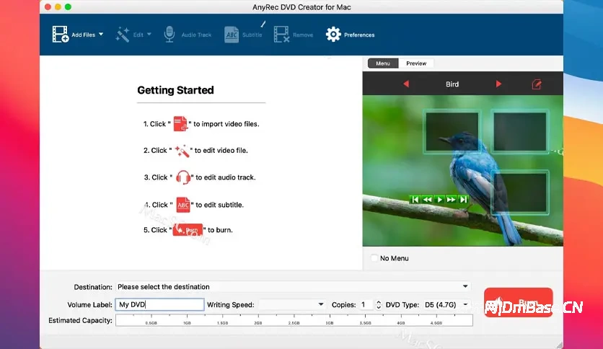This screenshot has height=349, width=603.
Task: Click the edit menu template icon
Action: 537,84
